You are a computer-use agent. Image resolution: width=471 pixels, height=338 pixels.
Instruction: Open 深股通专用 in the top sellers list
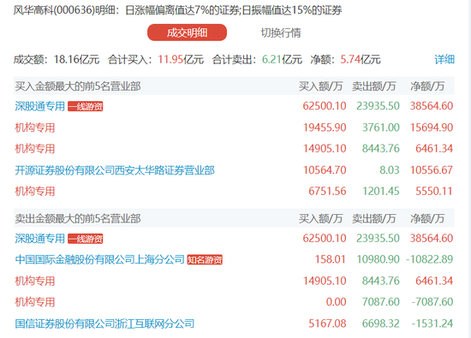[40, 239]
